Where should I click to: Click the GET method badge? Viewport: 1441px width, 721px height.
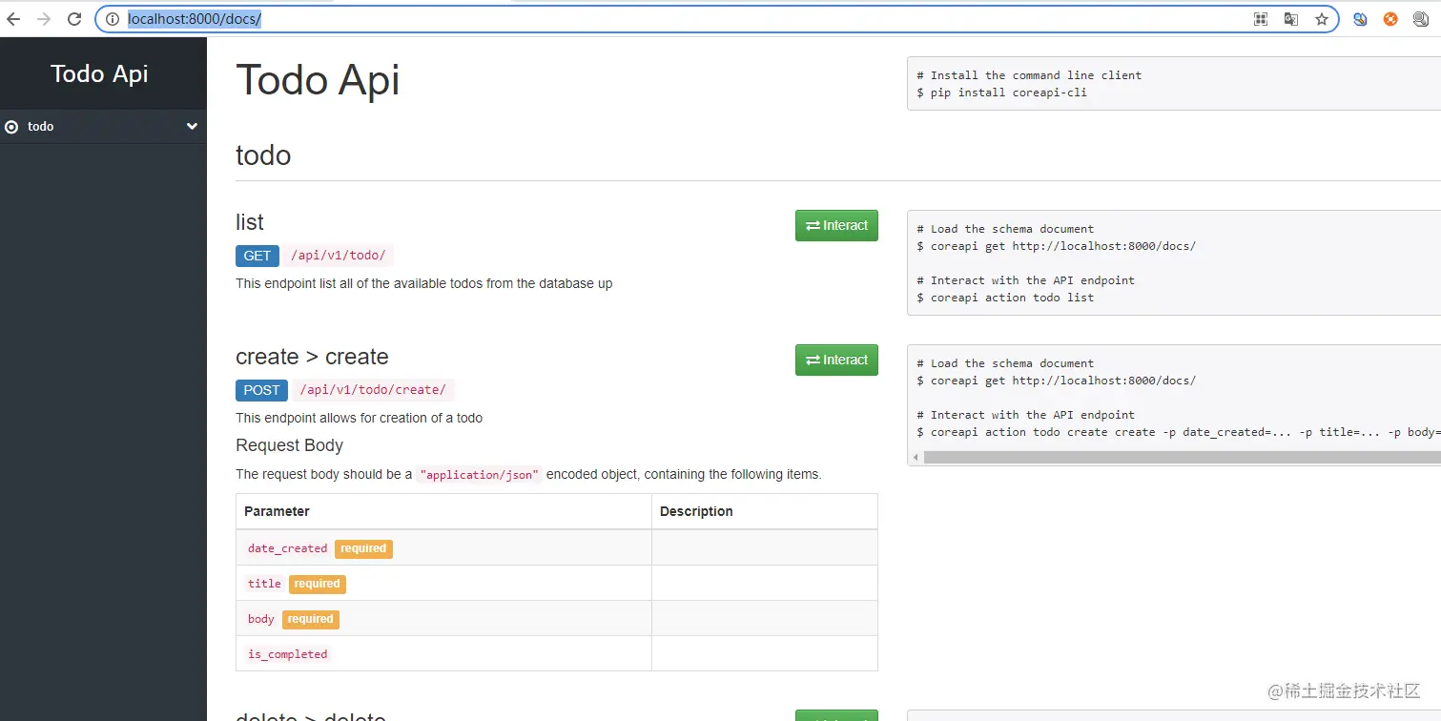coord(257,256)
